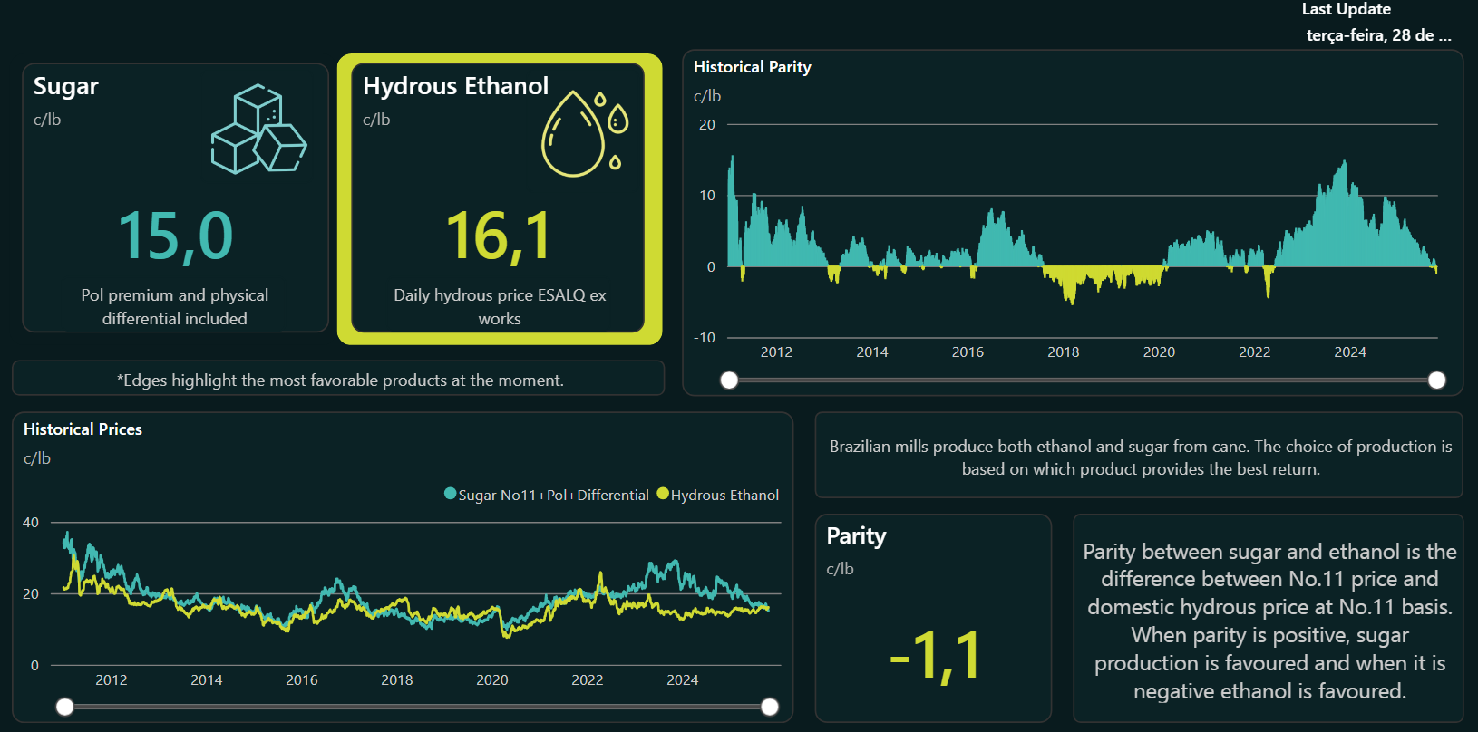Screen dimensions: 1478x732
Task: Select the Hydrous Ethanol card title
Action: click(455, 86)
